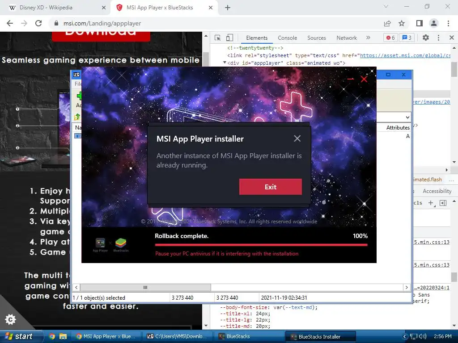The width and height of the screenshot is (458, 343).
Task: Toggle computed styles sidebar icon
Action: (x=443, y=203)
